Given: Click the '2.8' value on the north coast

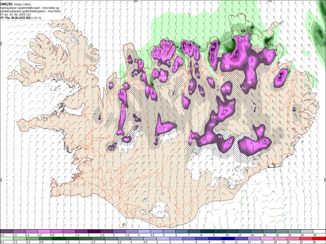Looking at the screenshot, I should [x=190, y=43].
